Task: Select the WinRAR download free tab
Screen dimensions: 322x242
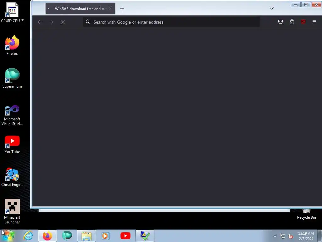Action: tap(80, 9)
